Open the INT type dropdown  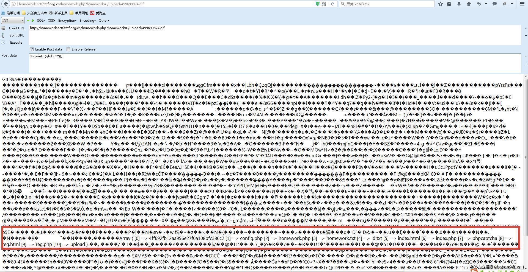pos(13,21)
